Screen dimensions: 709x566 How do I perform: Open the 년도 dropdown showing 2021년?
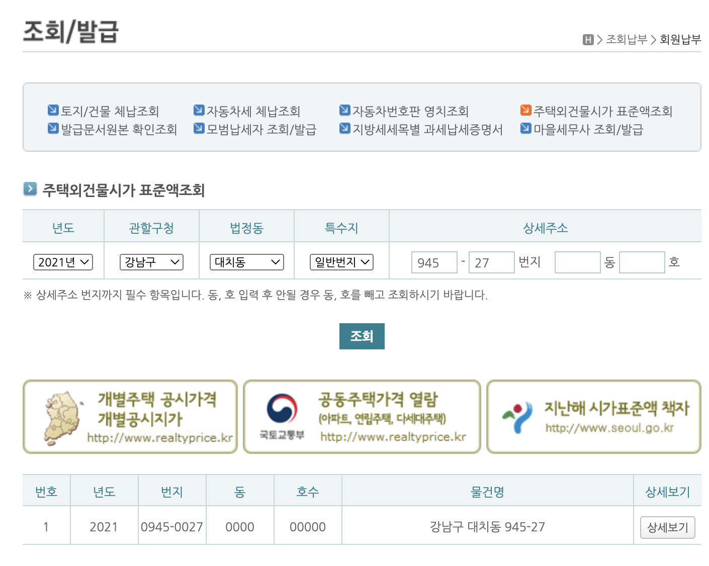[63, 262]
